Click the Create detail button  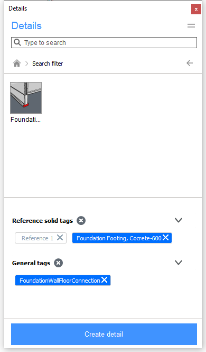tap(104, 334)
